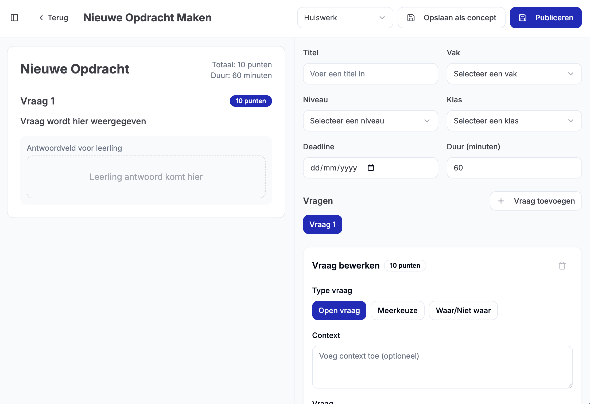Screen dimensions: 590x404
Task: Click the Leerling antwoord komt hier box
Action: [x=146, y=177]
